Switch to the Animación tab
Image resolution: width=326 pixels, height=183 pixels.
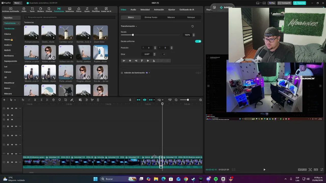pyautogui.click(x=159, y=10)
